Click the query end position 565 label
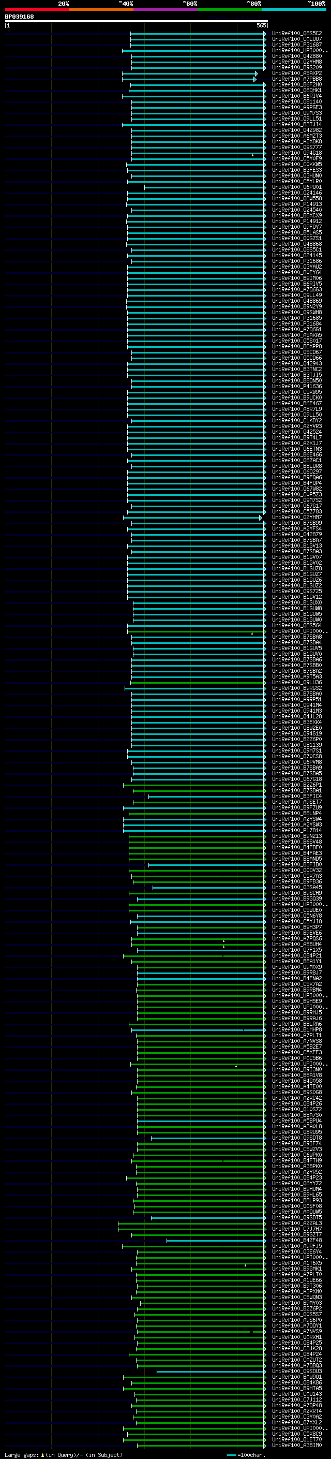Screen dimensions: 331x1459 click(x=261, y=25)
